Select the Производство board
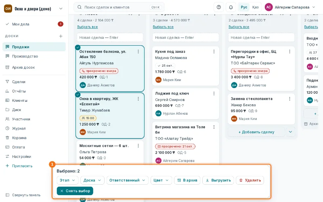Image resolution: width=323 pixels, height=202 pixels. (x=34, y=56)
